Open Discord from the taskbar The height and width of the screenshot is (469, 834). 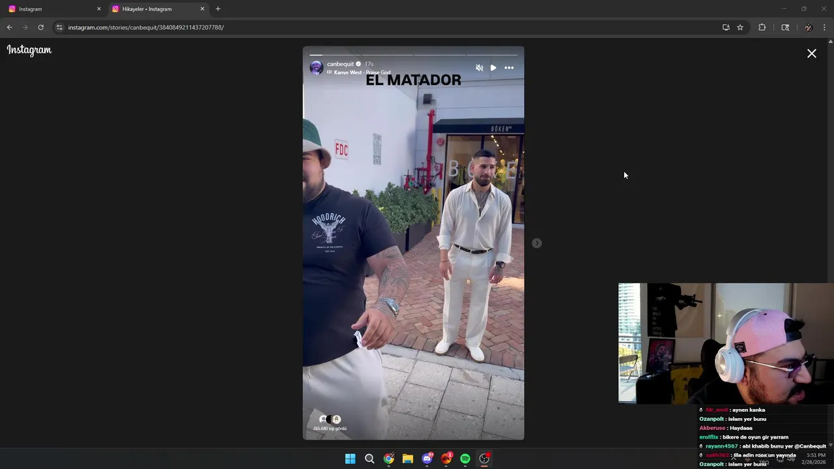(x=427, y=459)
